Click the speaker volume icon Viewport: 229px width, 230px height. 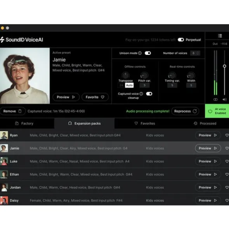[x=224, y=100]
